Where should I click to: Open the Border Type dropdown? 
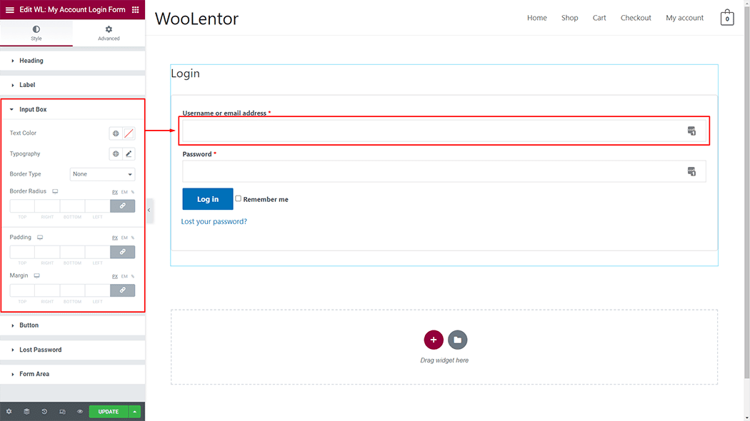click(102, 174)
